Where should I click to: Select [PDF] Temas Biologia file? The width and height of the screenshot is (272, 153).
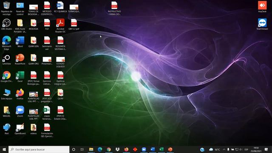click(34, 78)
